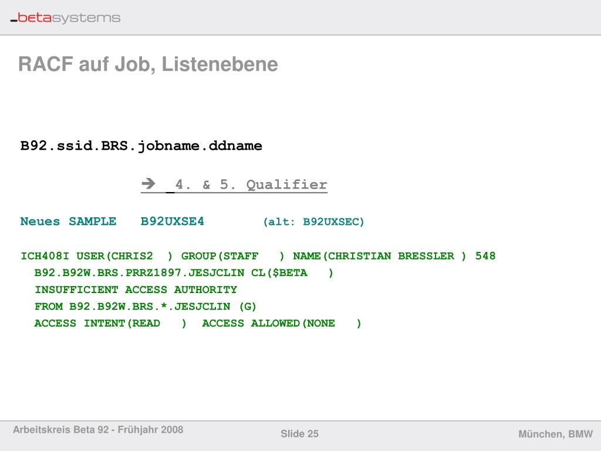Click the 'ICH408I USER(CHRIS2' message line
The height and width of the screenshot is (451, 601).
point(258,256)
